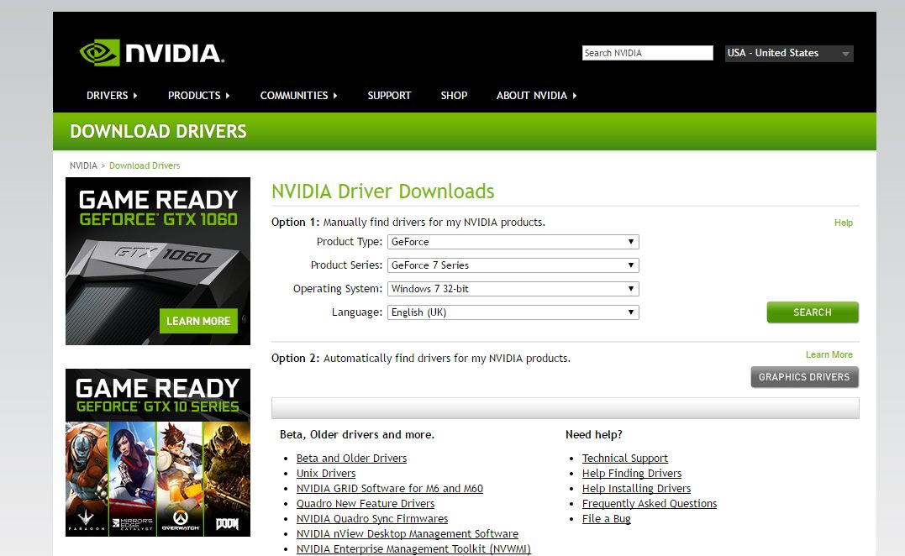Click the Overwatch game artwork in the banner
Viewport: 905px width, 556px height.
(x=179, y=479)
